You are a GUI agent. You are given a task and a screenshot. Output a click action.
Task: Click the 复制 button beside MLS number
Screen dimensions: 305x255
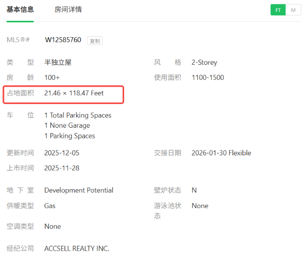[95, 41]
